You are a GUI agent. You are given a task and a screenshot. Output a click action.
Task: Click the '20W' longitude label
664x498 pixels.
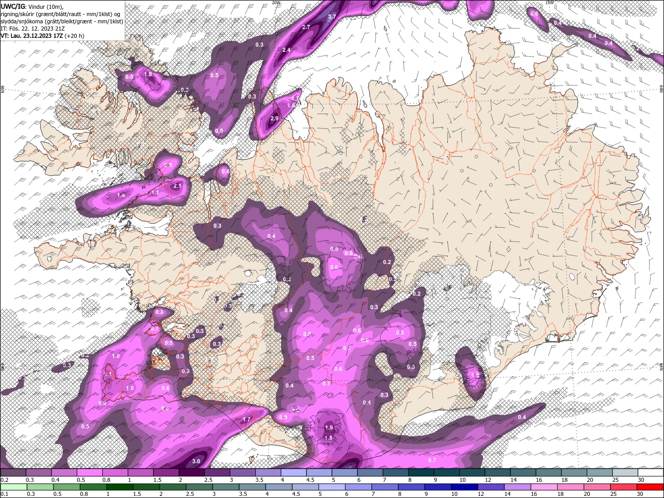[x=276, y=3]
